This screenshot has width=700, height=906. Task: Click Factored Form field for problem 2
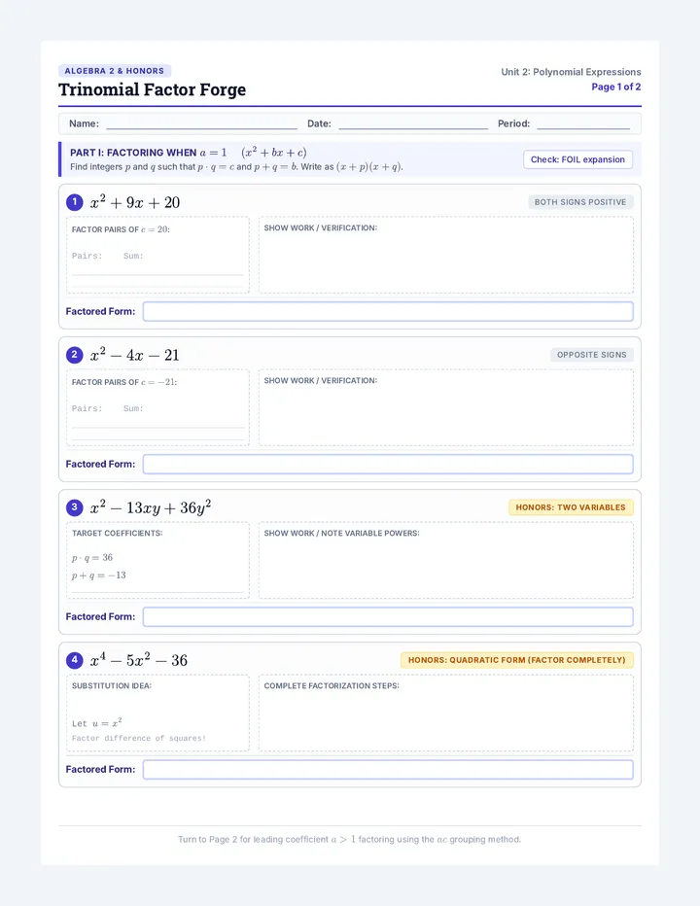click(388, 464)
